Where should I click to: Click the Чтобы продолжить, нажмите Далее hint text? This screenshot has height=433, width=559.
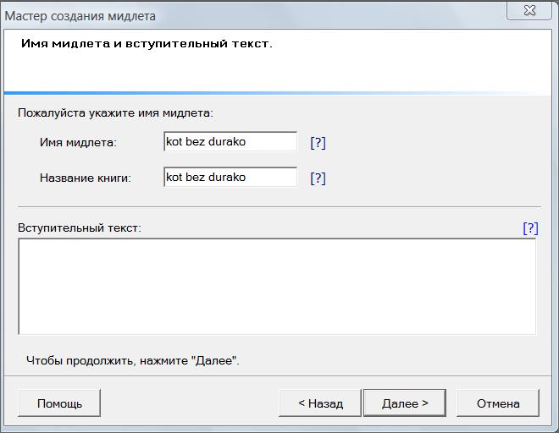pyautogui.click(x=133, y=361)
